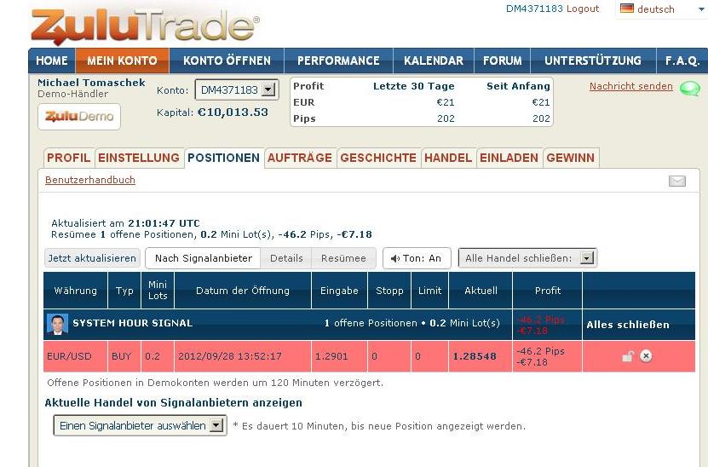Click the green chat bubble icon
This screenshot has width=708, height=467.
point(690,88)
